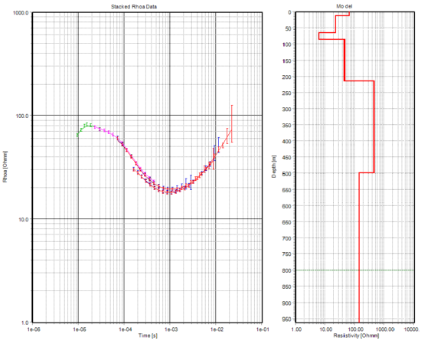Image resolution: width=421 pixels, height=344 pixels.
Task: Click the 100.0 Rhoa axis tick label
Action: click(23, 116)
